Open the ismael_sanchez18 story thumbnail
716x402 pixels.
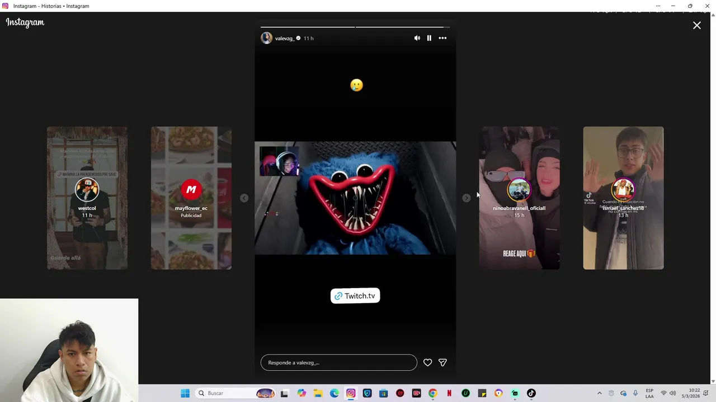click(x=623, y=198)
